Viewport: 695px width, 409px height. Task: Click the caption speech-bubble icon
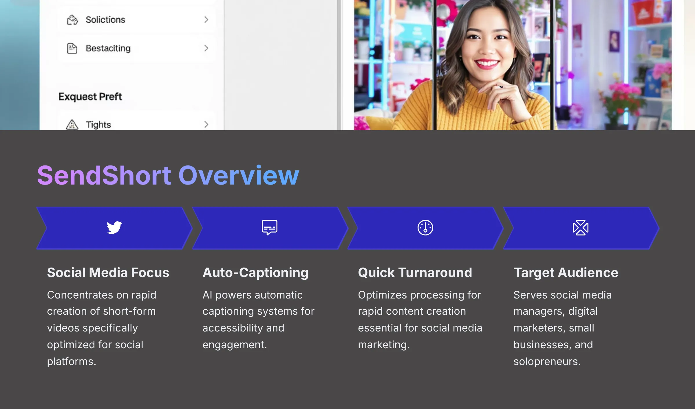[270, 228]
